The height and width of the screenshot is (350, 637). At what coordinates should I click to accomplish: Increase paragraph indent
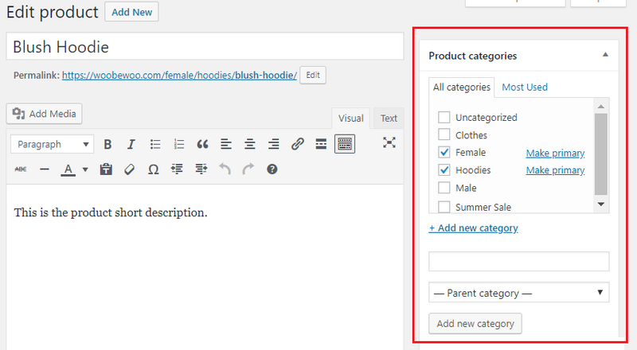tap(201, 169)
